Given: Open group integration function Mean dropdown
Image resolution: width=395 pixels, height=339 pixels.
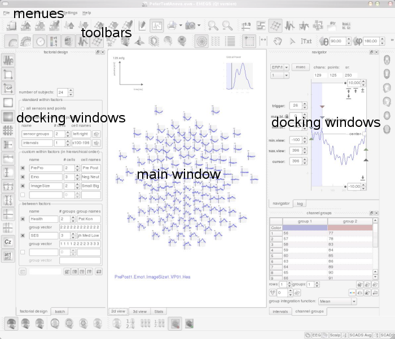Looking at the screenshot, I should tap(337, 301).
